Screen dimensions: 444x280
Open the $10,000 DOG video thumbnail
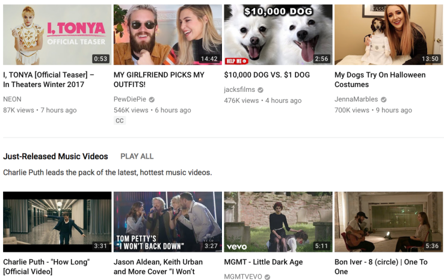(x=278, y=34)
